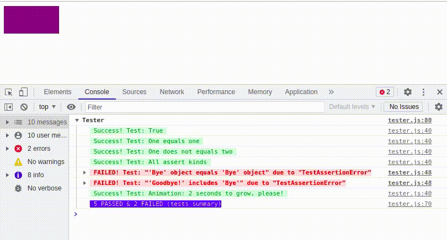Viewport: 447px width, 240px height.
Task: Collapse the Tester console group
Action: tap(77, 121)
